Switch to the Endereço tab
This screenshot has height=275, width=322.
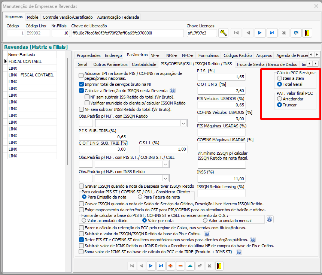pos(113,55)
